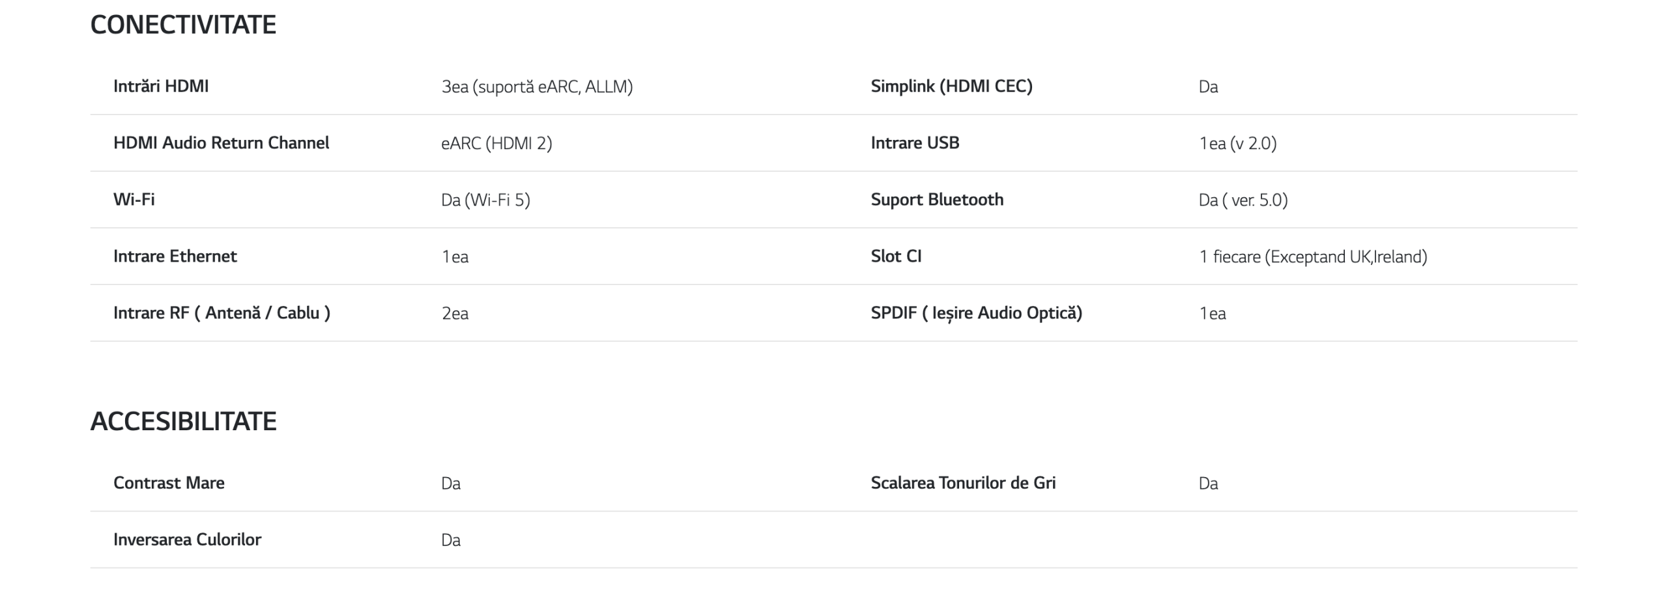The height and width of the screenshot is (591, 1668).
Task: Select the '1ea (v 2.0)' USB value
Action: tap(1237, 143)
